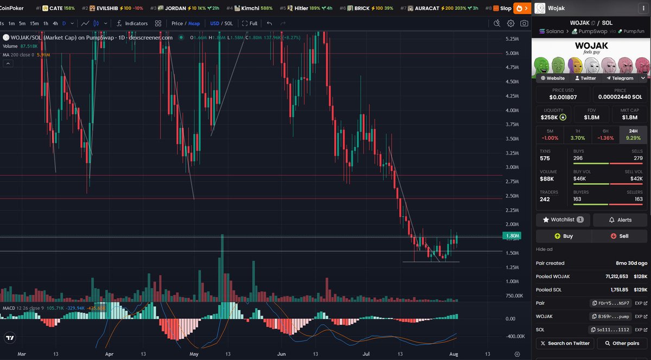Select the 24H stats tab
Image resolution: width=651 pixels, height=360 pixels.
(633, 134)
